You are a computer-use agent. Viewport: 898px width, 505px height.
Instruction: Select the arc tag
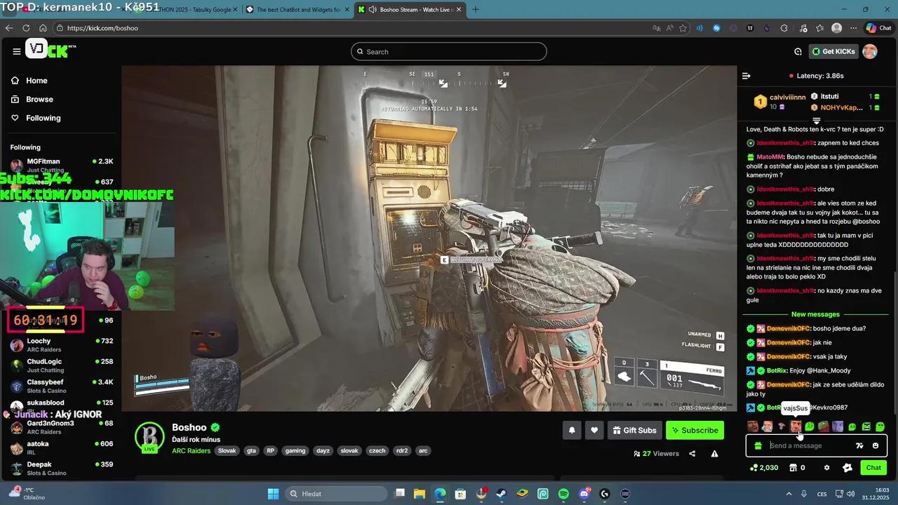tap(423, 451)
